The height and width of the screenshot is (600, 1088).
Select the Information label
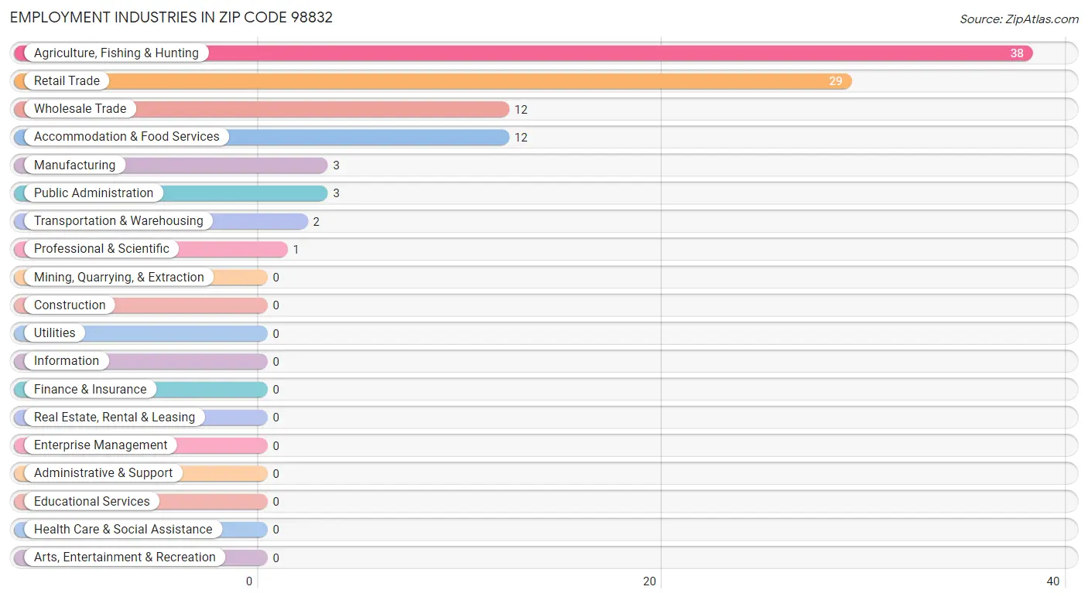(x=67, y=360)
